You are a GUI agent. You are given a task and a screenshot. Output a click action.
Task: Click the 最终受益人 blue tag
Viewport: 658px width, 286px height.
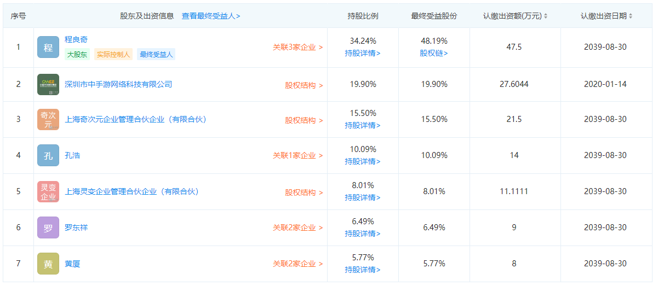point(156,55)
